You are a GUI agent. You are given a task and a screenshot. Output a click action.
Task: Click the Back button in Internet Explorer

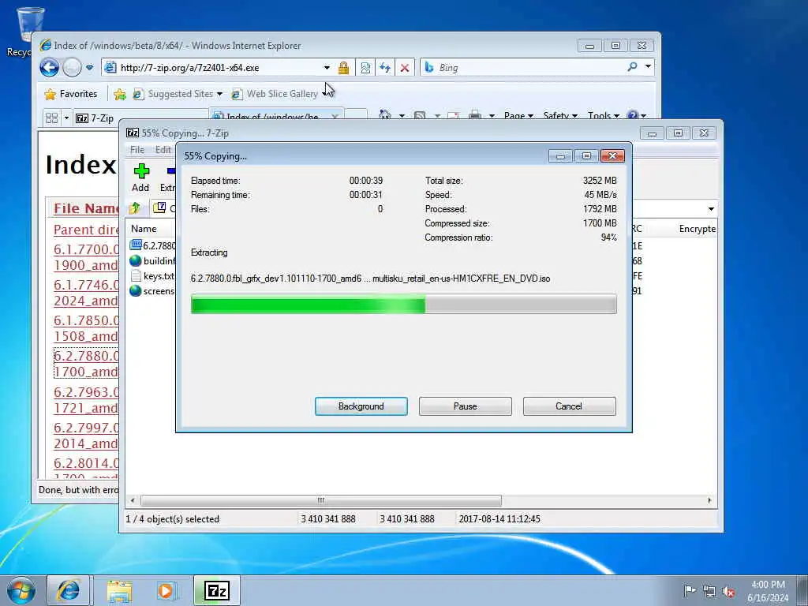[x=50, y=68]
